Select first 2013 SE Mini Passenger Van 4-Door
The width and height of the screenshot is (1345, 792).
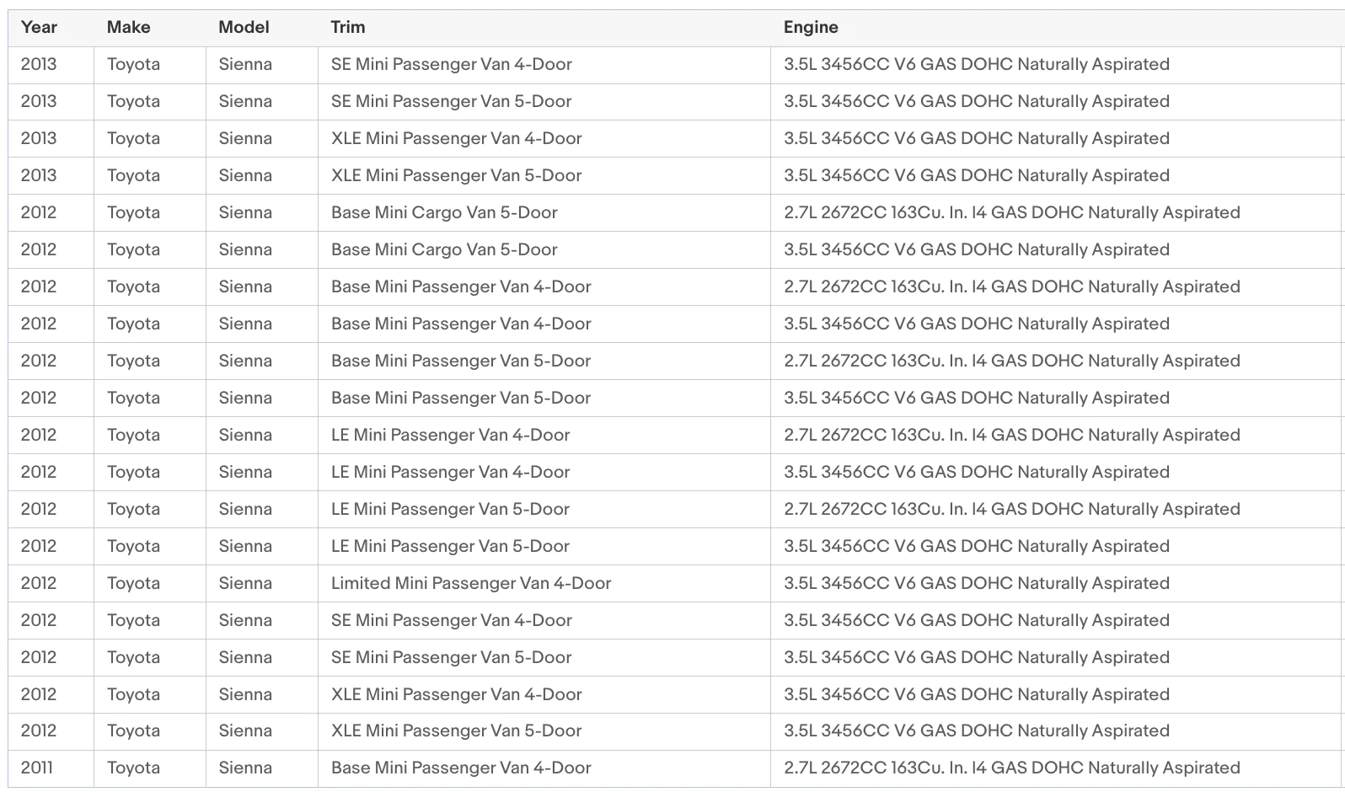(x=676, y=64)
